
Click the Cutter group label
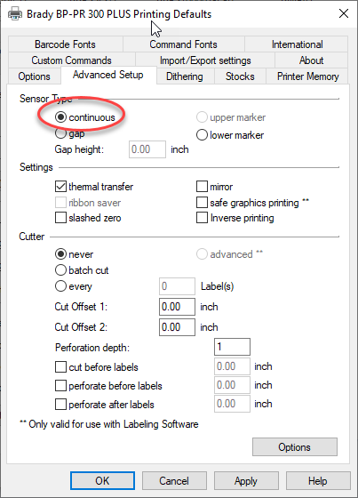(32, 237)
